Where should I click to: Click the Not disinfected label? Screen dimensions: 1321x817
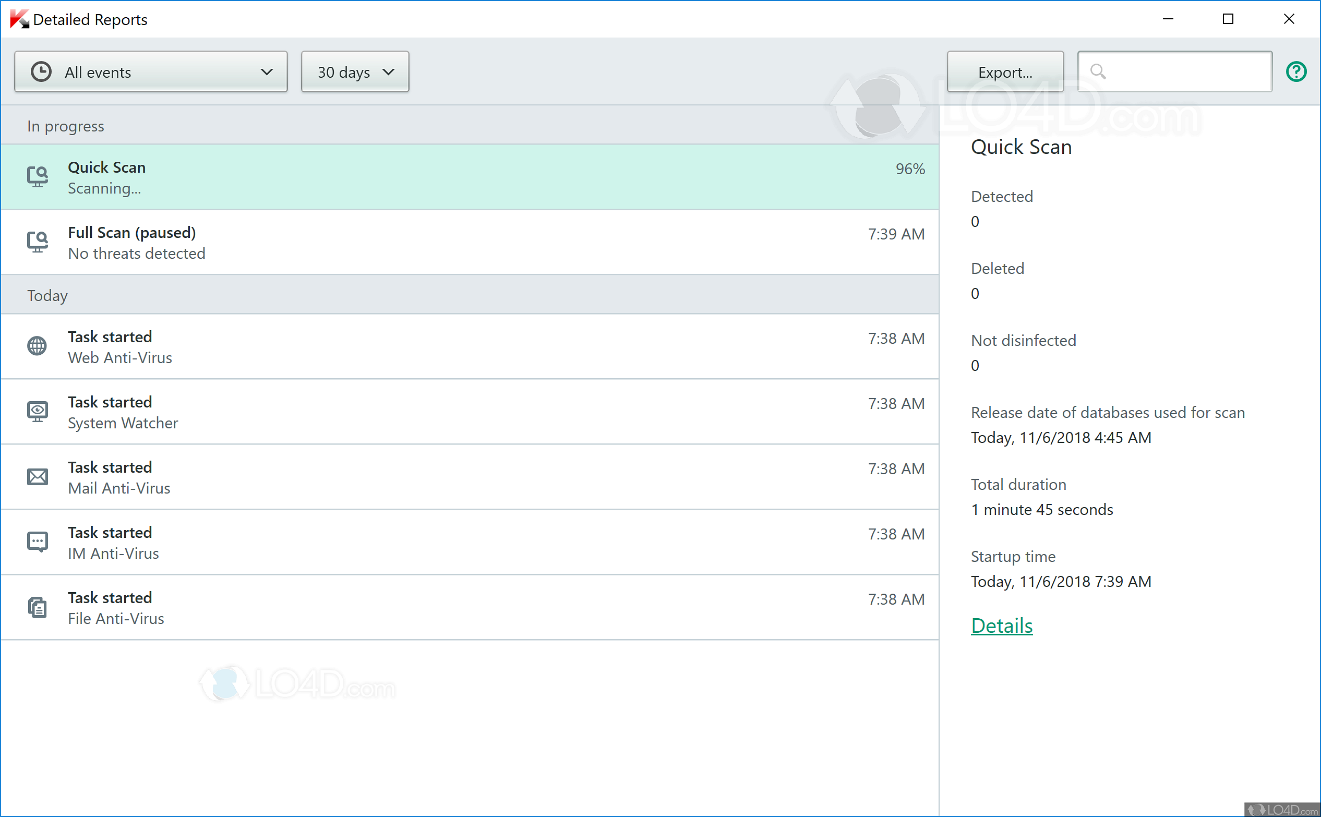coord(1023,340)
